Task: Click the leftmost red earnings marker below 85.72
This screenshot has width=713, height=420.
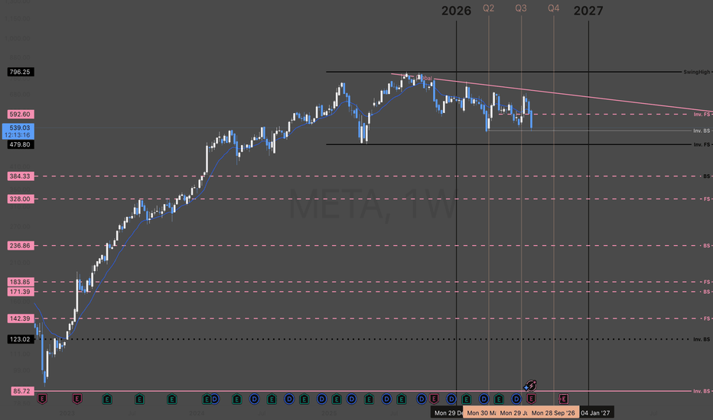Action: pyautogui.click(x=42, y=399)
